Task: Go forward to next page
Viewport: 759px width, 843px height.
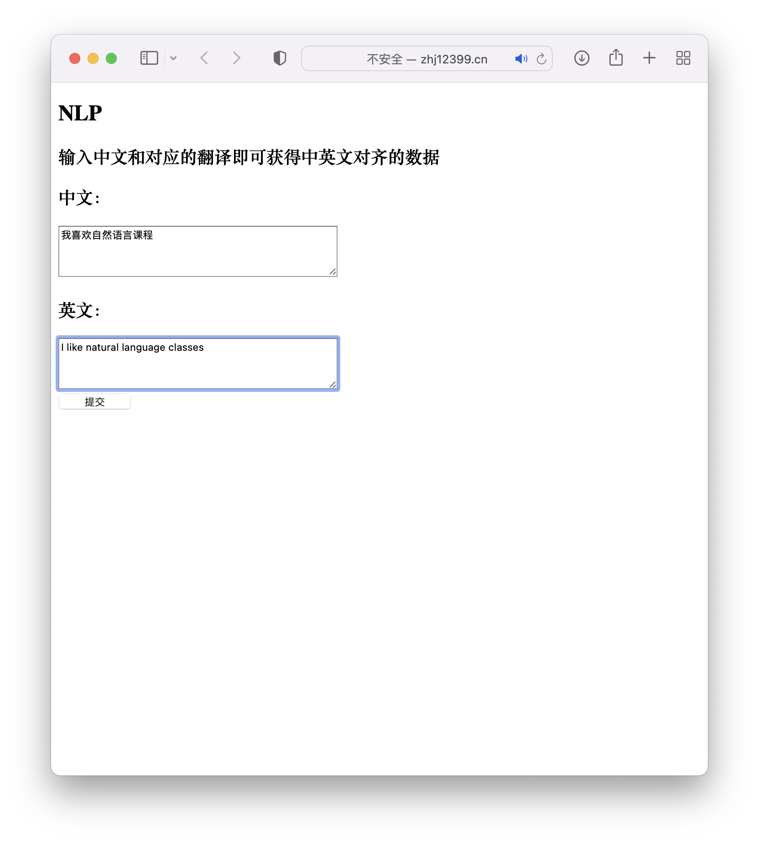Action: click(236, 58)
